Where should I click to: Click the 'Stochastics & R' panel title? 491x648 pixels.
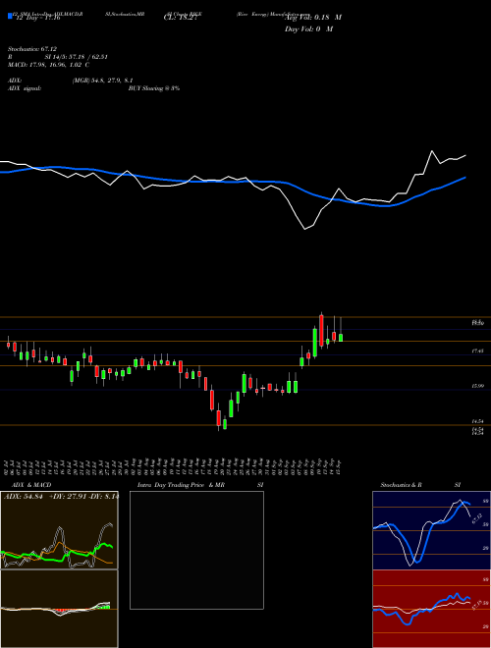pos(402,485)
